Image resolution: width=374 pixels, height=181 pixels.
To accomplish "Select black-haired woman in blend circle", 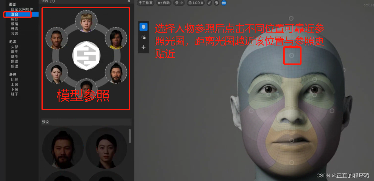I will tap(56, 73).
